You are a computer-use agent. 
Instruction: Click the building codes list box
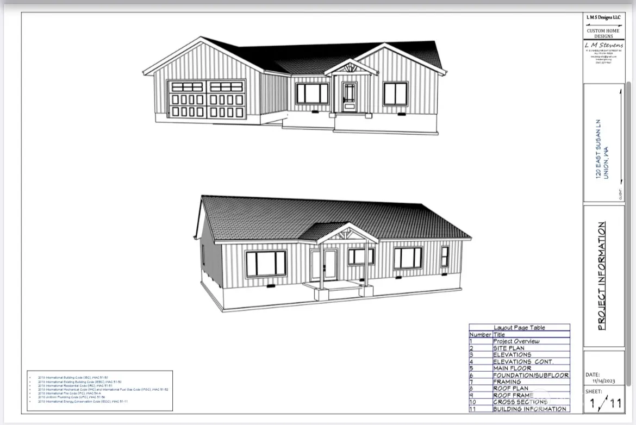point(99,390)
